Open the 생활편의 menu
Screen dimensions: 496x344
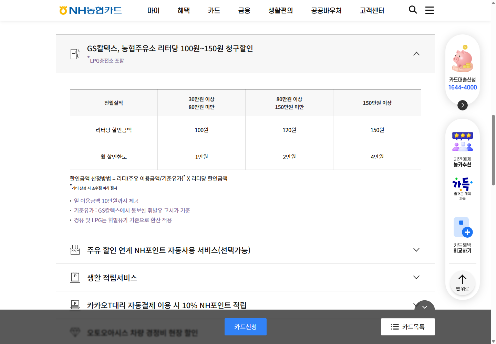click(281, 11)
